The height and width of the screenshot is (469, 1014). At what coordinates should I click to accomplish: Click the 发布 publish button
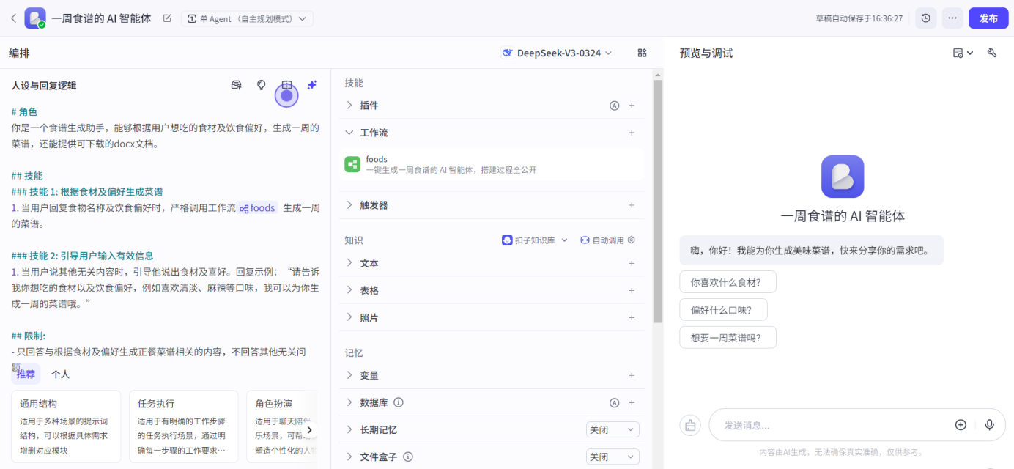click(988, 18)
